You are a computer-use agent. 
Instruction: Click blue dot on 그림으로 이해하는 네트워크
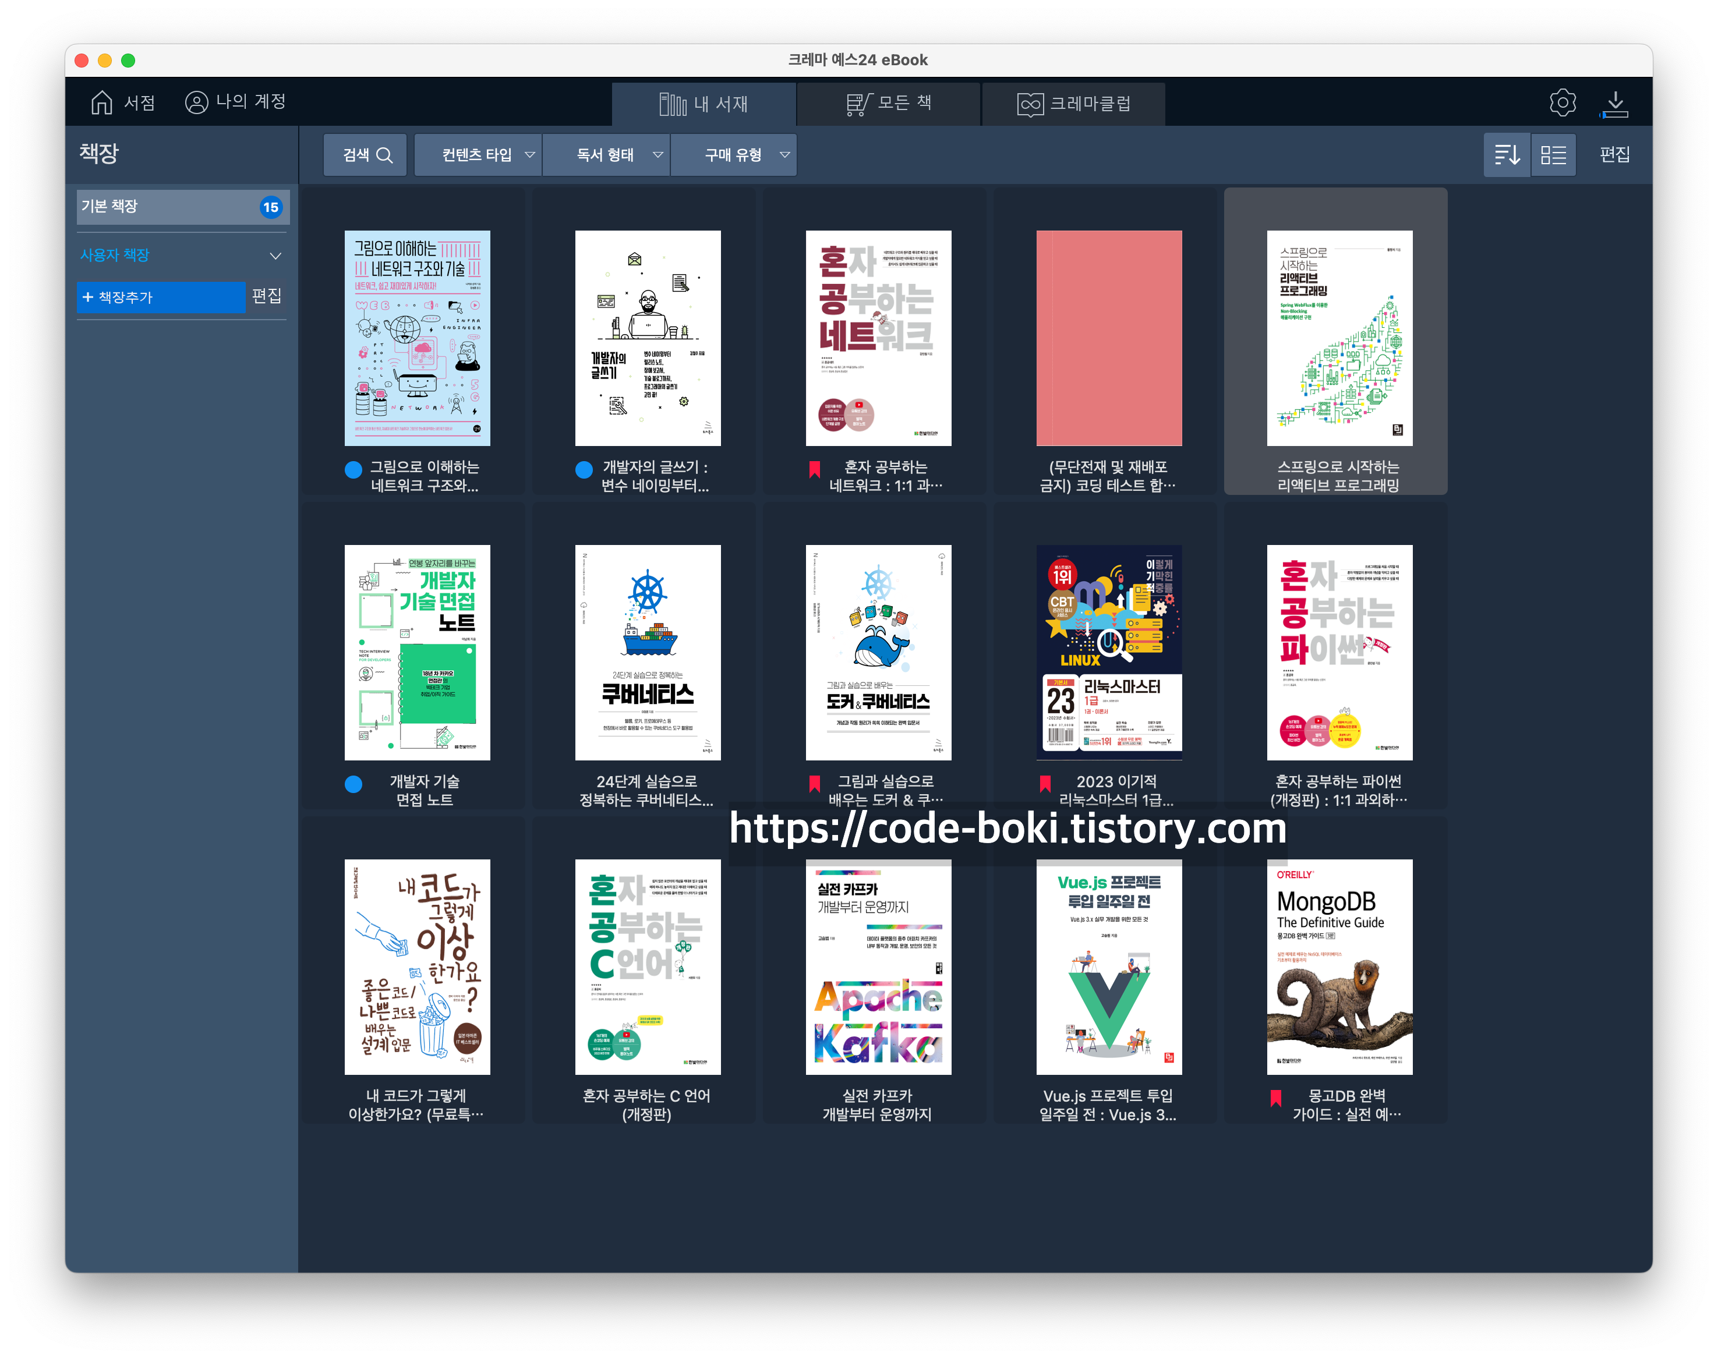click(x=354, y=469)
